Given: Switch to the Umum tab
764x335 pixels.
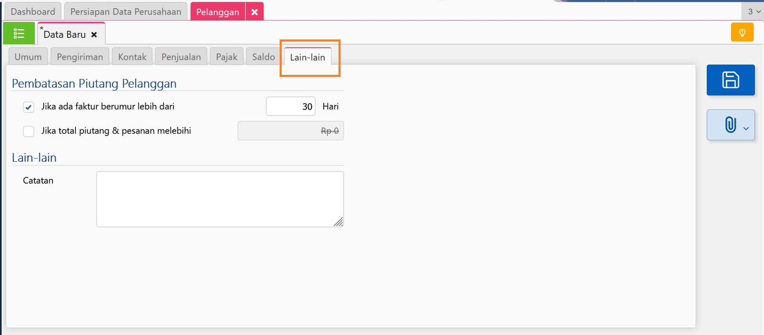Looking at the screenshot, I should tap(28, 57).
